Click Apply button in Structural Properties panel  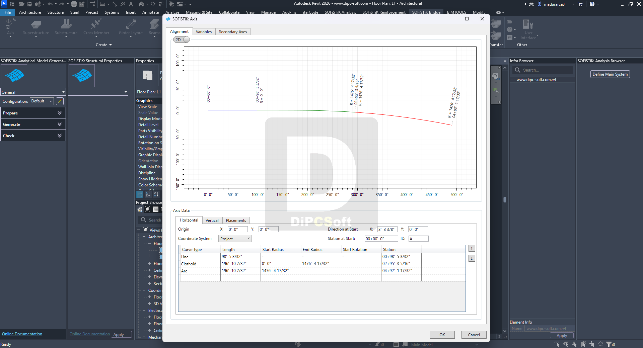(122, 334)
